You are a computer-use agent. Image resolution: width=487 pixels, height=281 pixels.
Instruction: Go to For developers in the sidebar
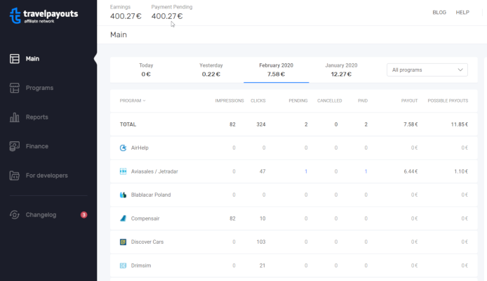[46, 176]
